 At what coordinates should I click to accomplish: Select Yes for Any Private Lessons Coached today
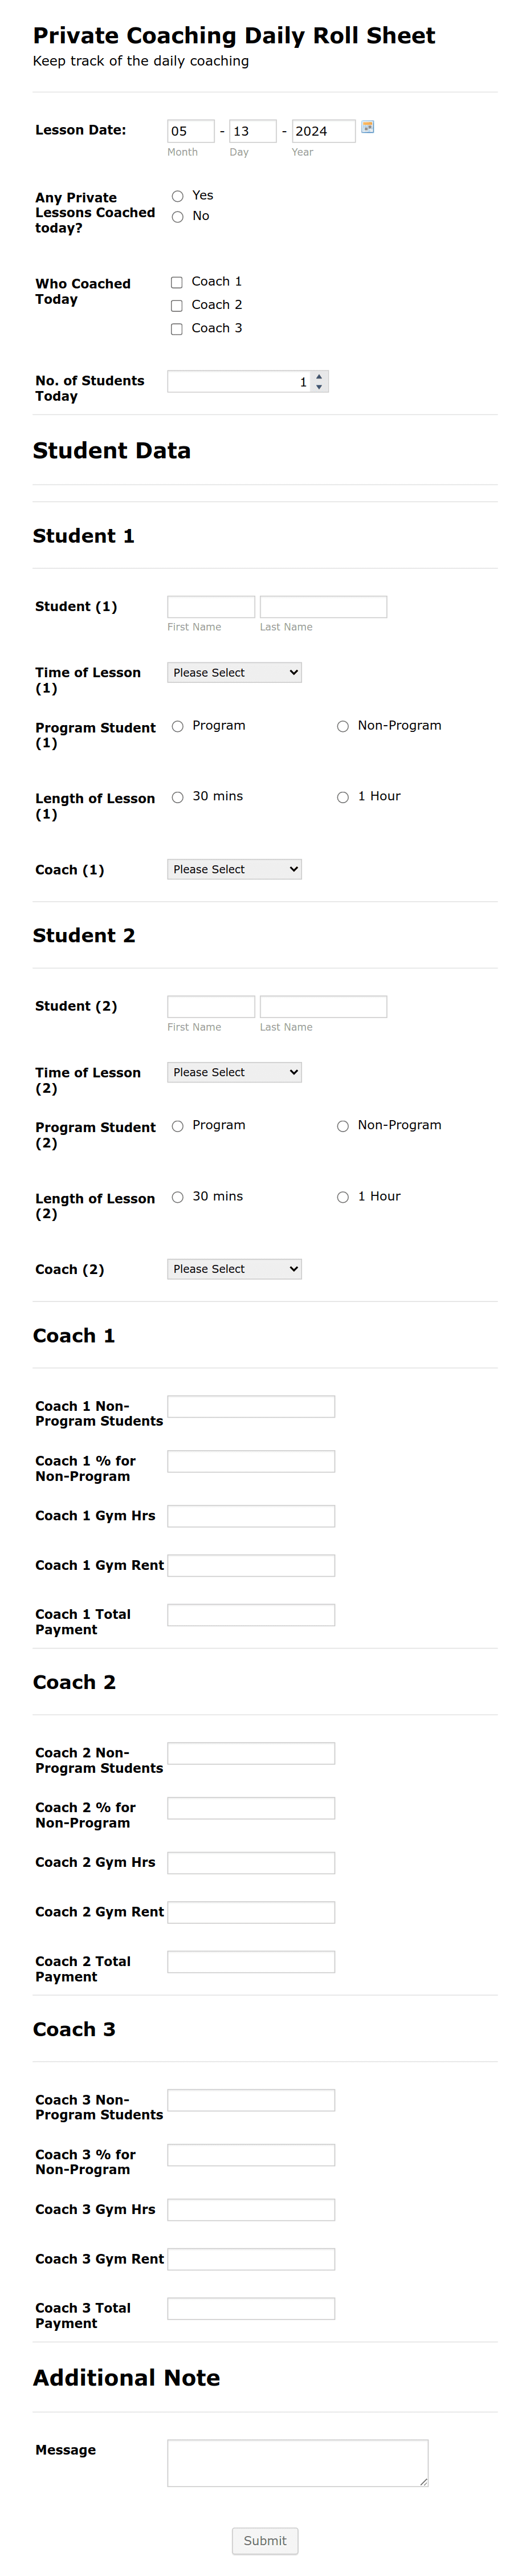point(177,196)
